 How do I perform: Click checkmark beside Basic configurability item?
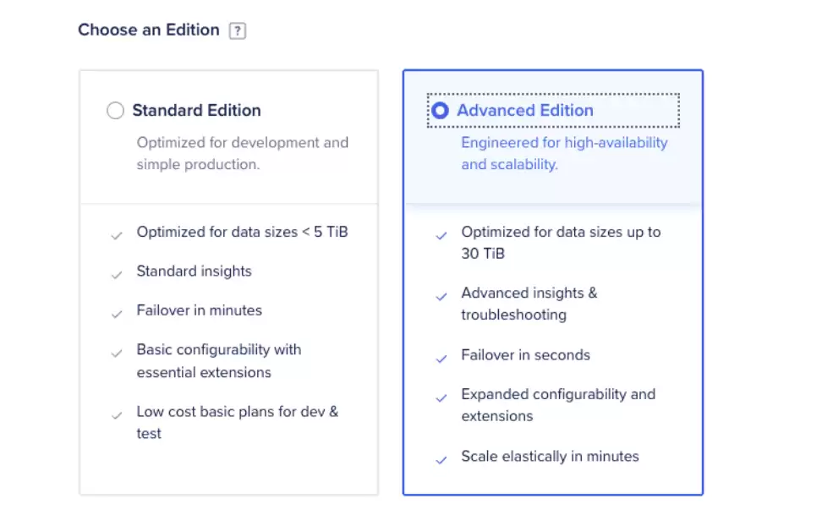[117, 353]
